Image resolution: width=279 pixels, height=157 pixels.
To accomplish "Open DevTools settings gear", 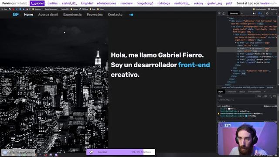I will [267, 14].
